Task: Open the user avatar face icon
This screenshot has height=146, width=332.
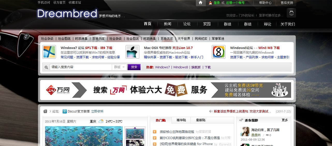Action: click(291, 13)
